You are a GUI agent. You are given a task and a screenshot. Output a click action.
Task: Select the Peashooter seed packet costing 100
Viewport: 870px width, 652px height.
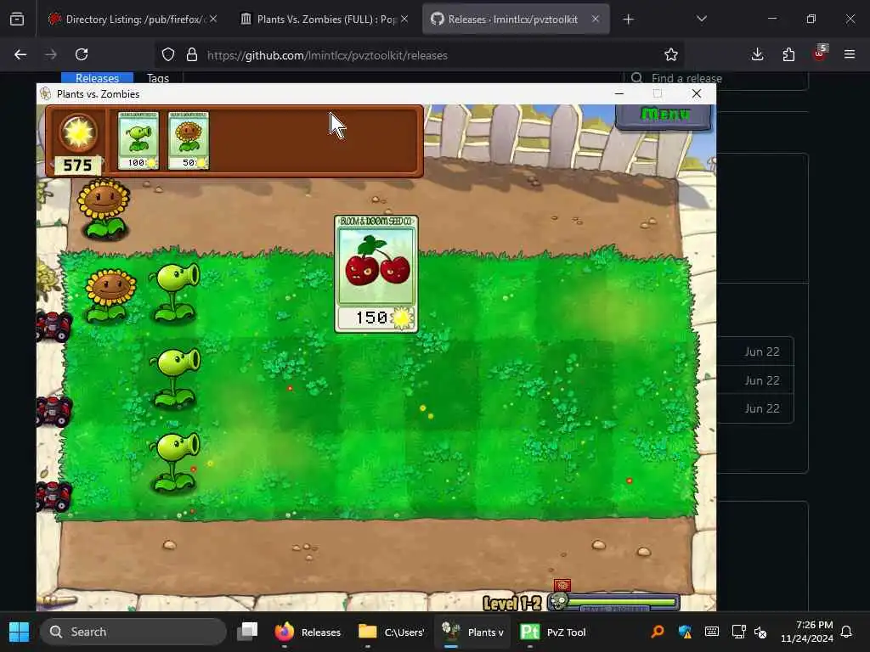138,140
